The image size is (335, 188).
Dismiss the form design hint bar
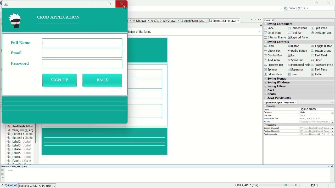coord(259,32)
